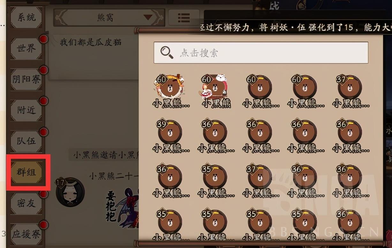Select the highlighted 群组 tab
The image size is (392, 248).
(26, 172)
